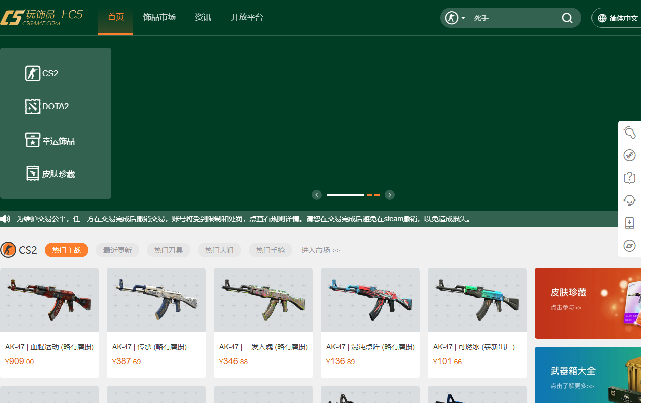Go to next banner slide

[390, 195]
